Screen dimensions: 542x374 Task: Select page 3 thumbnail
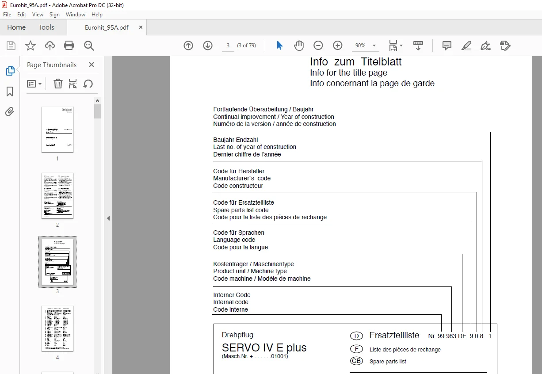click(x=57, y=262)
